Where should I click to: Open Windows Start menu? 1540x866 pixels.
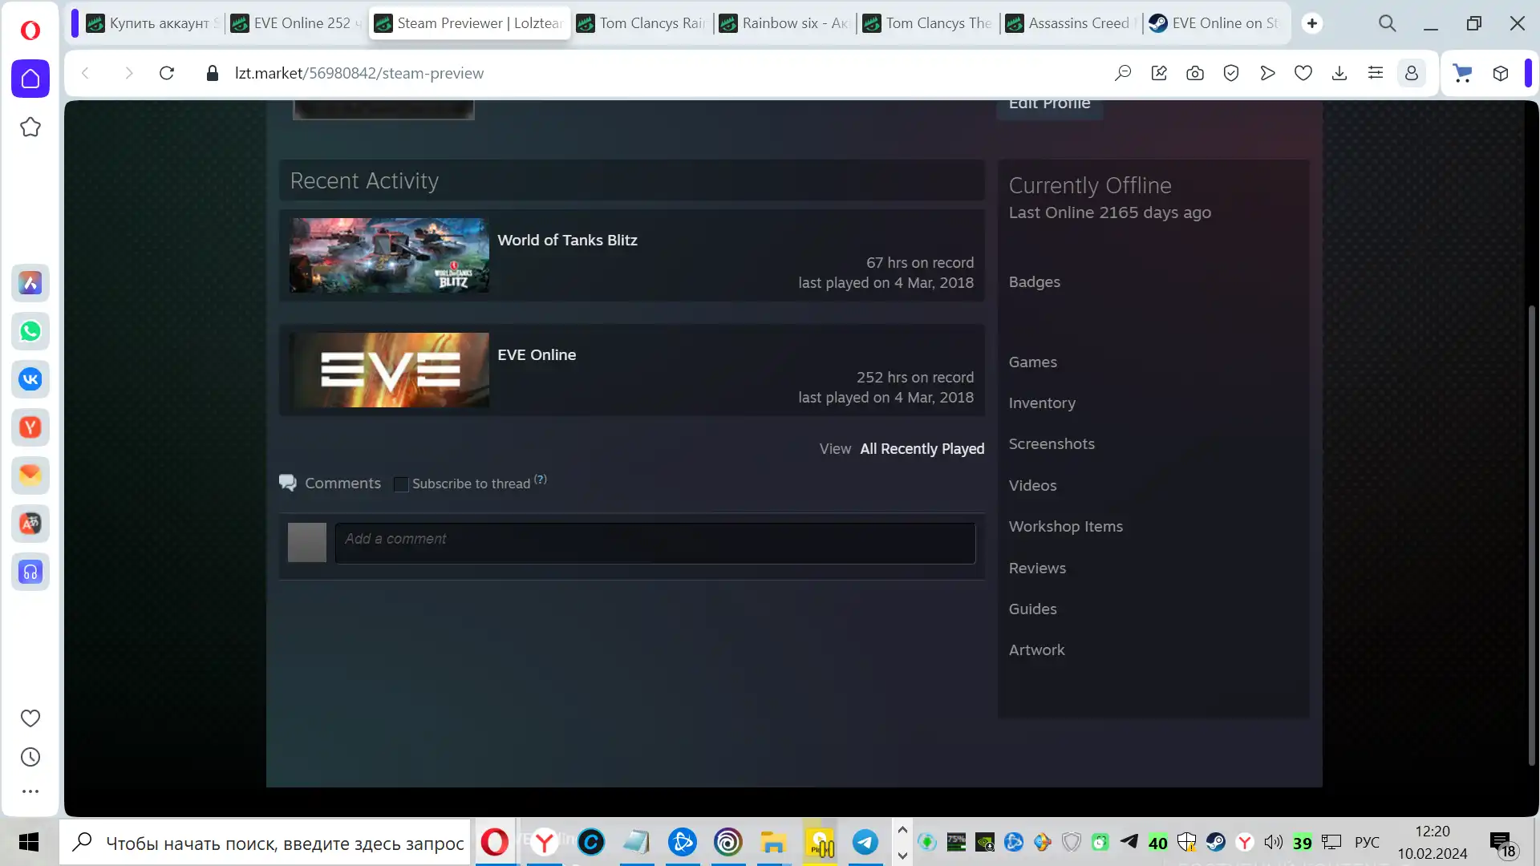point(29,842)
